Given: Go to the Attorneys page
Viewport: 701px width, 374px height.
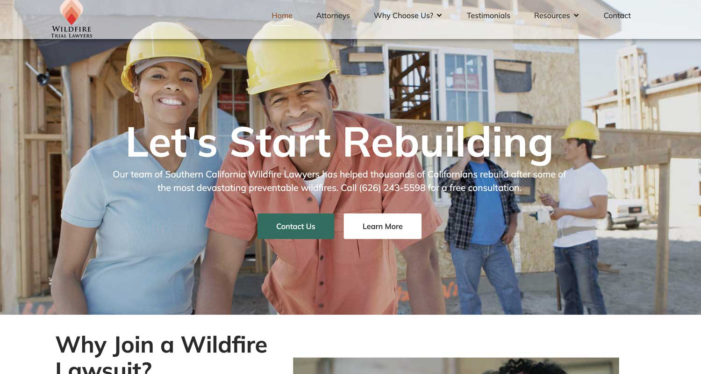Looking at the screenshot, I should click(333, 16).
